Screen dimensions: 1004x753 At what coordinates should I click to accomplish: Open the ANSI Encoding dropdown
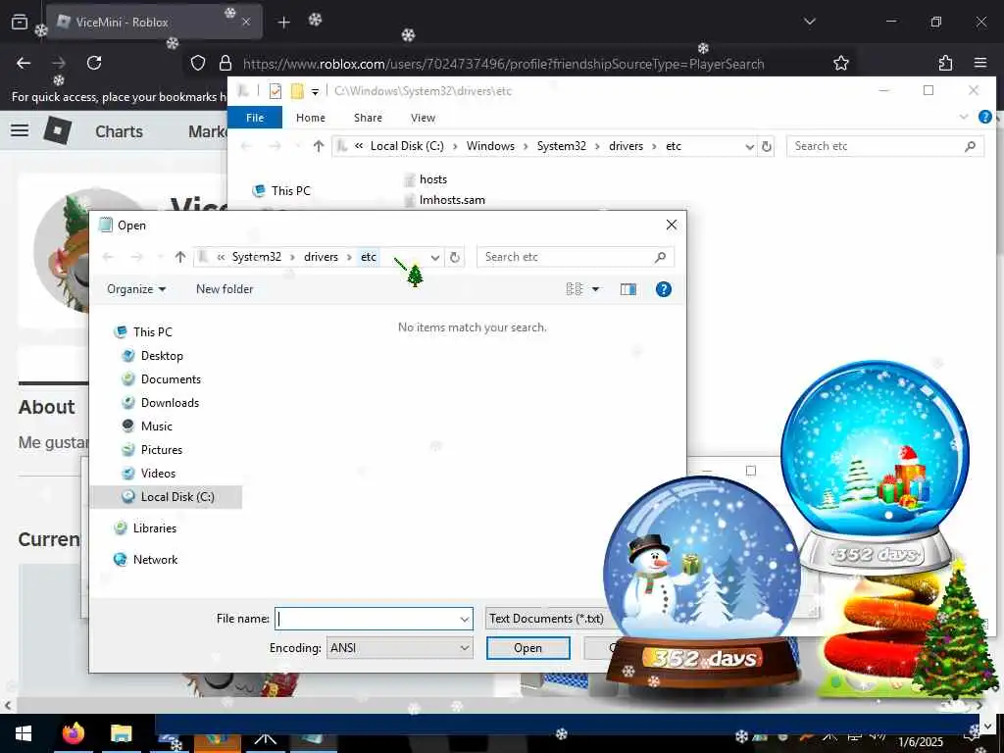[x=400, y=648]
